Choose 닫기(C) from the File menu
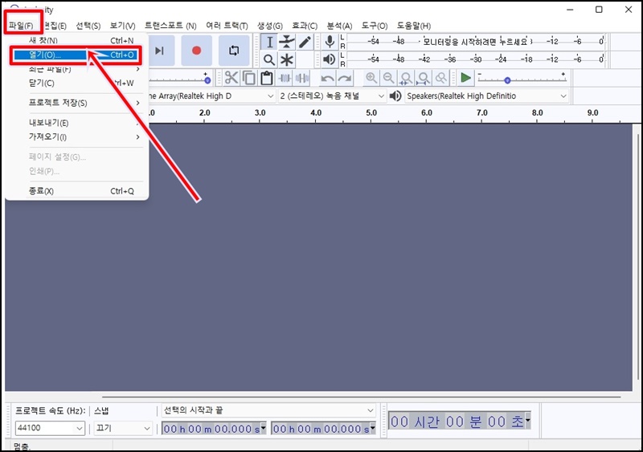The image size is (643, 452). (76, 83)
